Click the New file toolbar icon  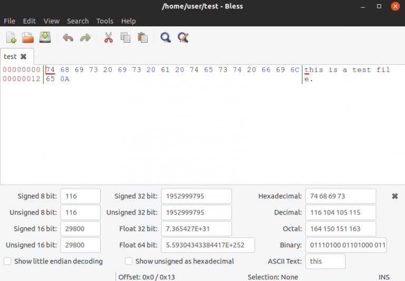(x=11, y=37)
